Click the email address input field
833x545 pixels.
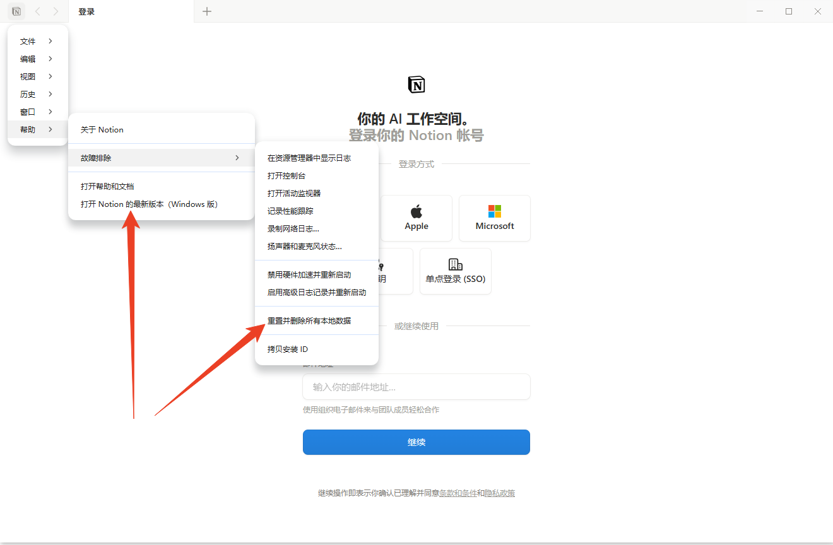coord(416,387)
